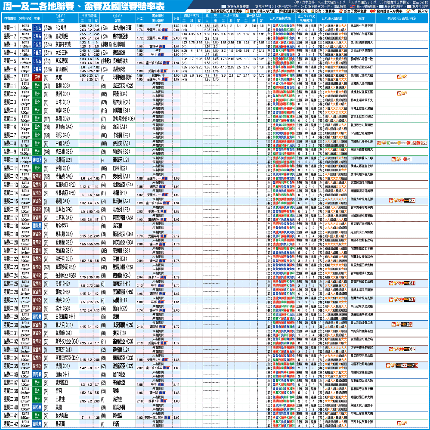Click the 國際賽 badge in the 墨西哥 row

coord(37,424)
